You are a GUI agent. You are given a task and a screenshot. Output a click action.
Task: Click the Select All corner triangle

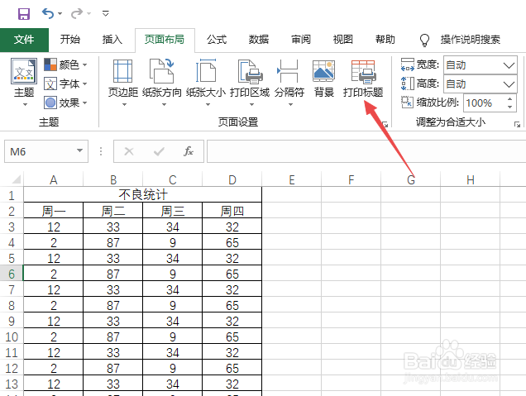pyautogui.click(x=16, y=179)
